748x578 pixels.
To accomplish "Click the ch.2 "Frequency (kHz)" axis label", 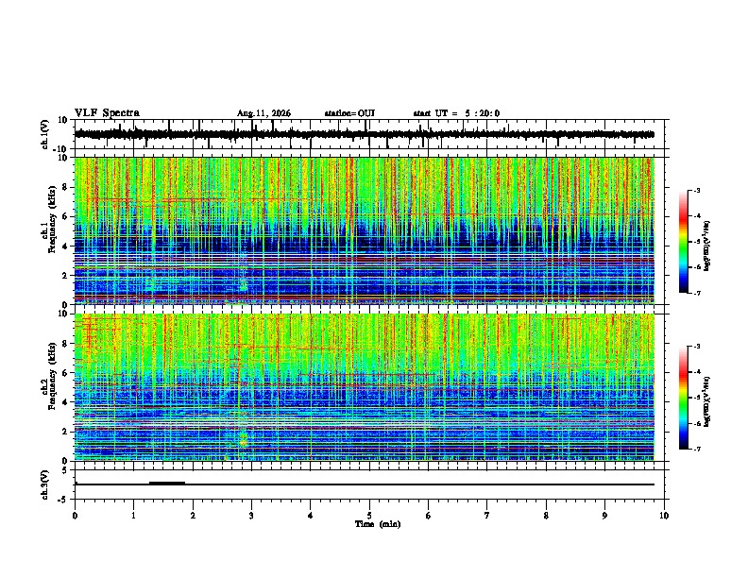I will (52, 376).
